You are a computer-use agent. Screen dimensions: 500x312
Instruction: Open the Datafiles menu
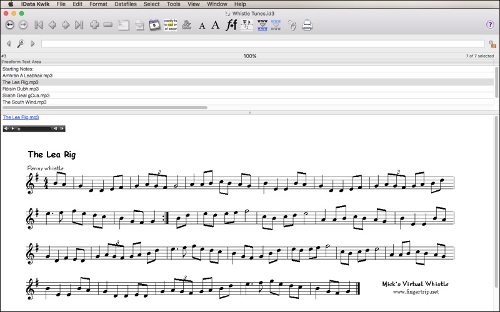[x=126, y=4]
